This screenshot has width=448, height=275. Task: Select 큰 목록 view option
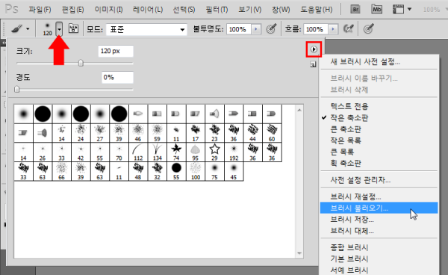pyautogui.click(x=379, y=152)
